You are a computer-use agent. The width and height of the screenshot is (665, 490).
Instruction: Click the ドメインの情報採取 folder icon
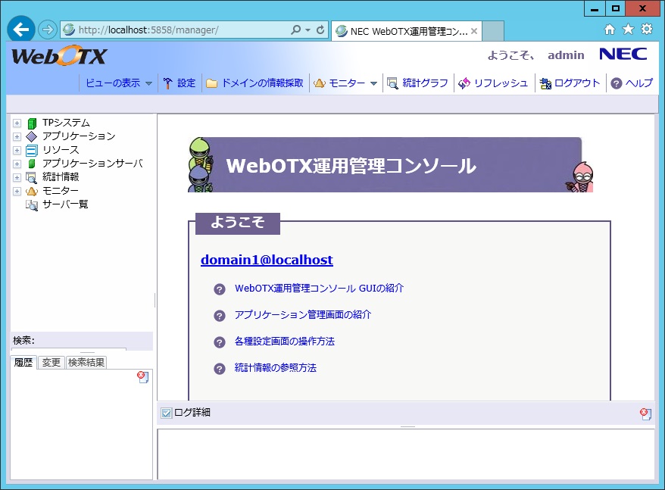211,83
